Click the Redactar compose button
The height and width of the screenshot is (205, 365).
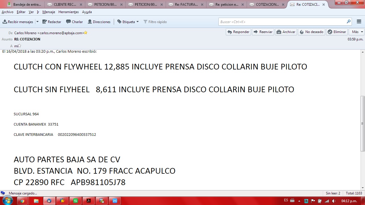tap(52, 22)
